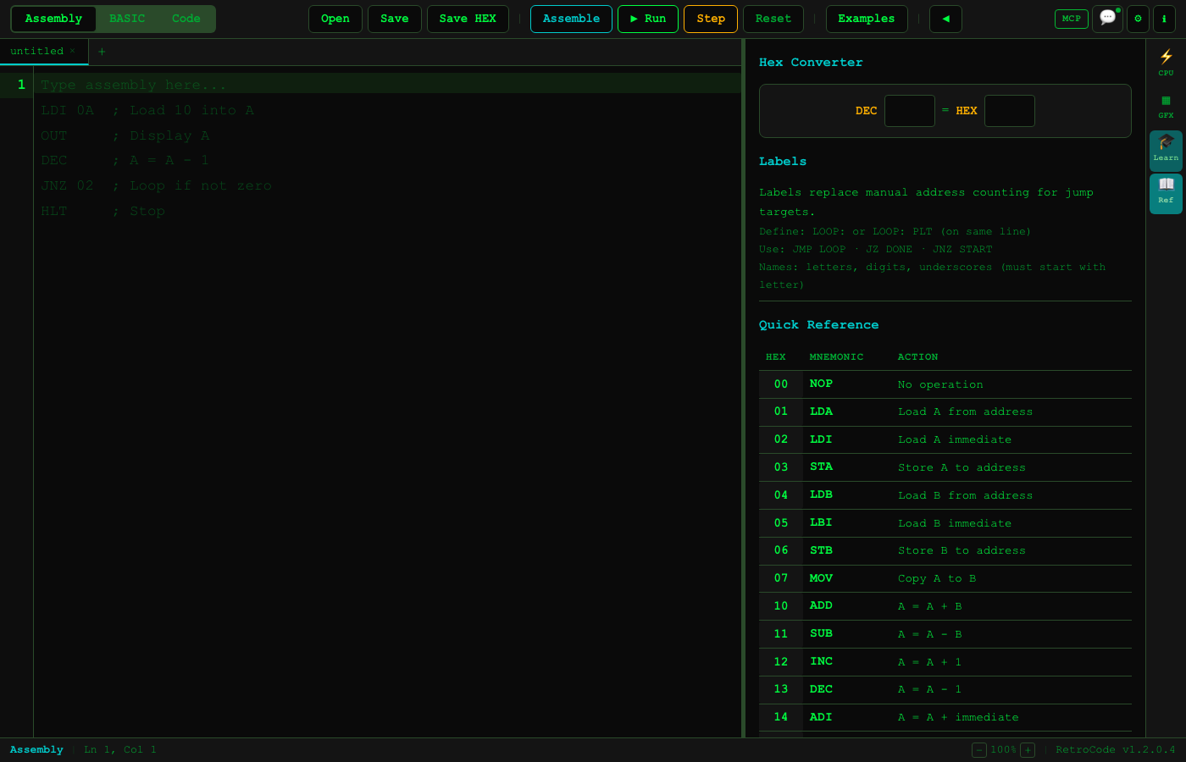Reset the emulator
1186x762 pixels.
coord(773,19)
